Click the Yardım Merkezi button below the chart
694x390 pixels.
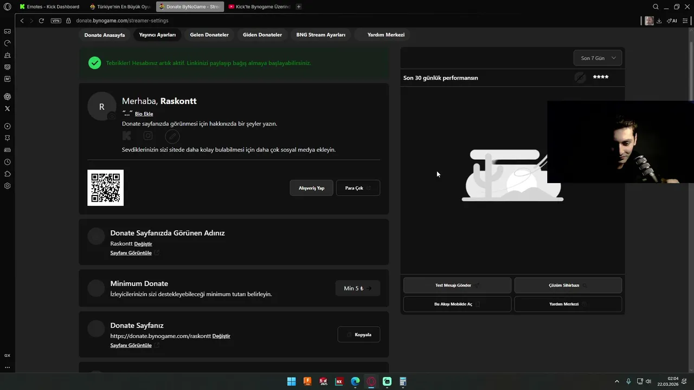pos(568,304)
